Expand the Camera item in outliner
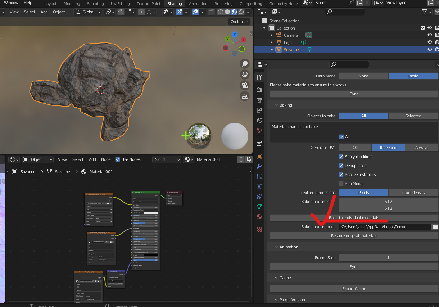 click(x=272, y=35)
